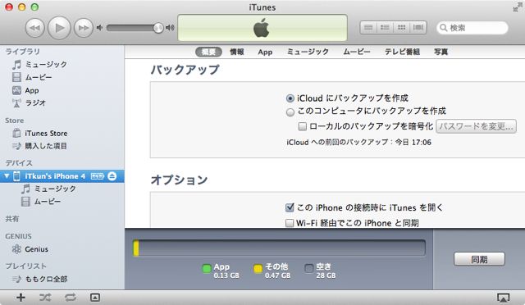Open 購入した項目 purchased items

tap(39, 146)
